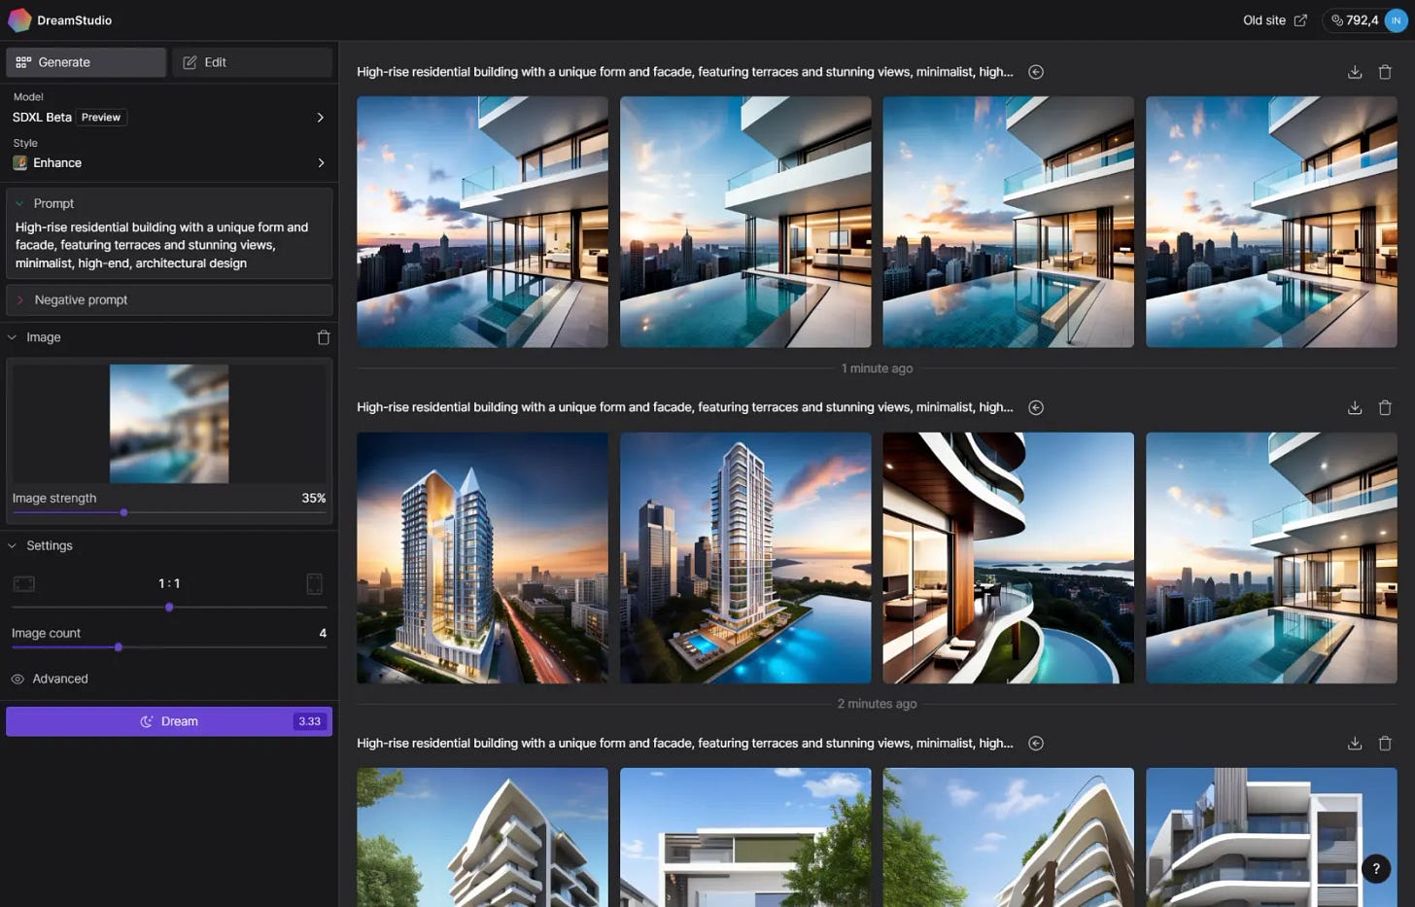Image resolution: width=1415 pixels, height=907 pixels.
Task: Click into the prompt text field
Action: (x=169, y=245)
